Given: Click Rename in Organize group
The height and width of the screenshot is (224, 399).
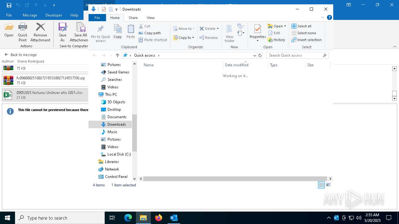Looking at the screenshot, I should (x=209, y=38).
